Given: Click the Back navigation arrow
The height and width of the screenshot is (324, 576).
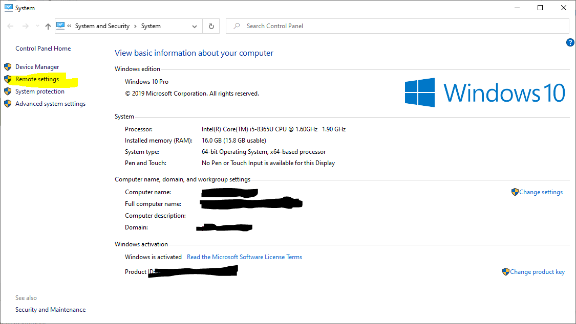Looking at the screenshot, I should (x=10, y=26).
